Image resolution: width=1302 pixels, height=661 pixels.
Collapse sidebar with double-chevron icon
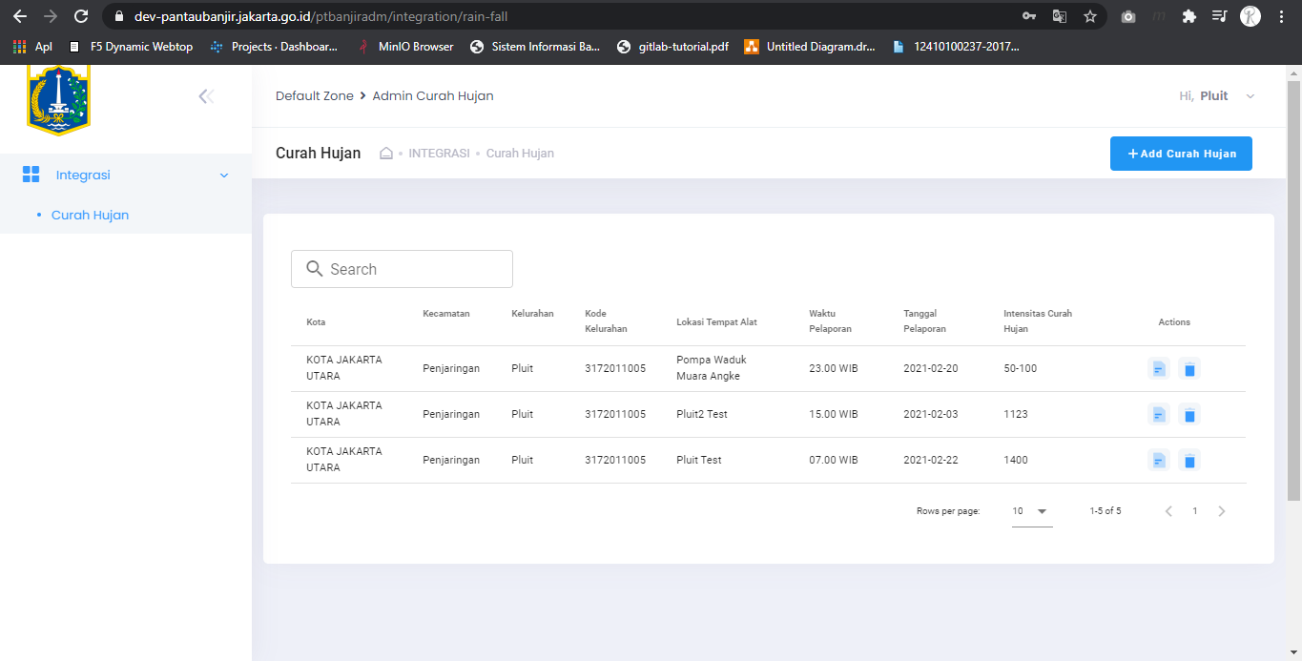[x=205, y=96]
